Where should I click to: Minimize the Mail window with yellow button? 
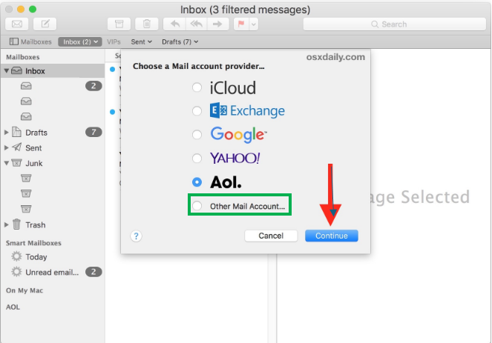(21, 9)
